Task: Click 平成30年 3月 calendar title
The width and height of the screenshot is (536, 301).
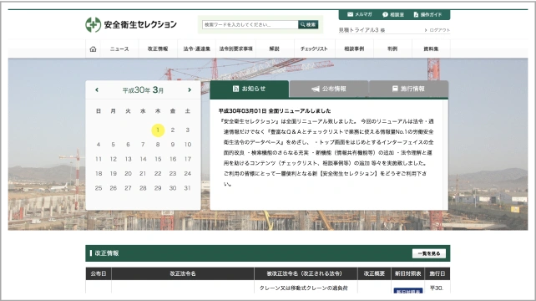Action: tap(143, 90)
